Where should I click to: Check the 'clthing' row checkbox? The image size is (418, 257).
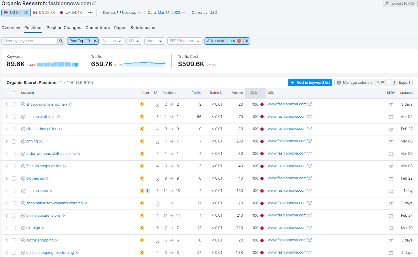point(14,141)
